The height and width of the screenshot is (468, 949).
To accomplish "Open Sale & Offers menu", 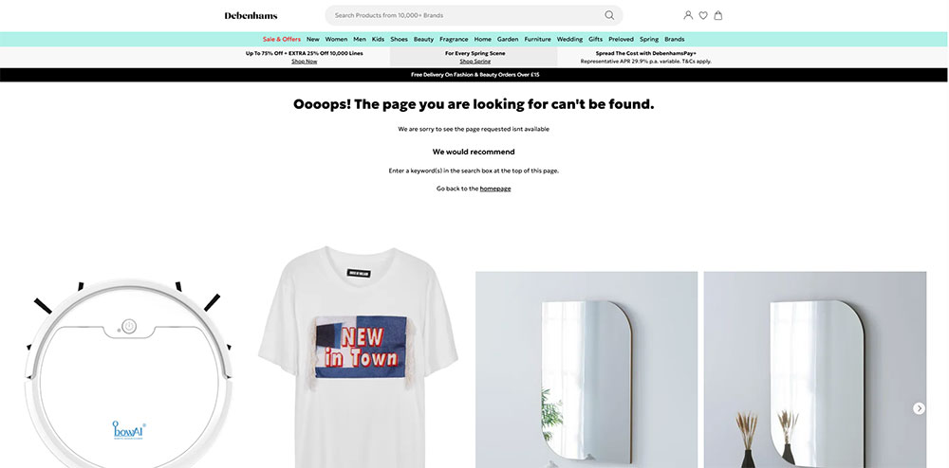I will pyautogui.click(x=282, y=39).
